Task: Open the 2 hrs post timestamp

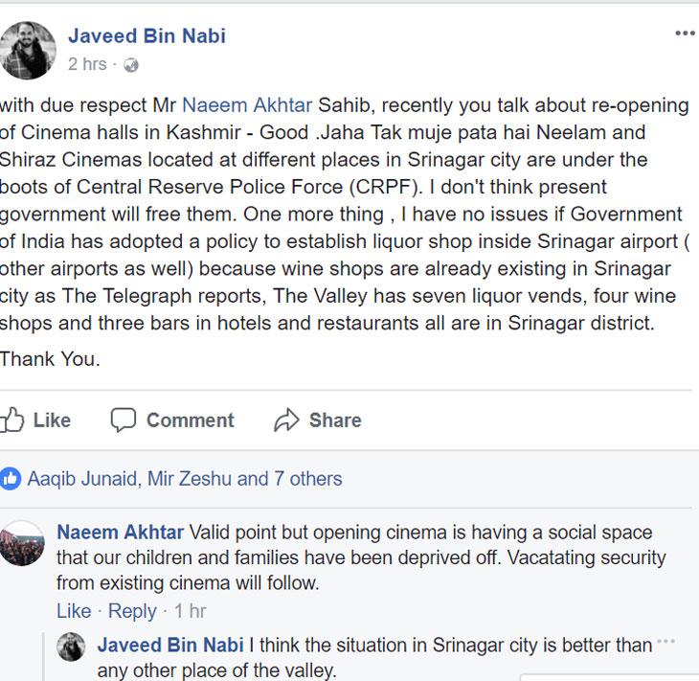Action: point(87,64)
